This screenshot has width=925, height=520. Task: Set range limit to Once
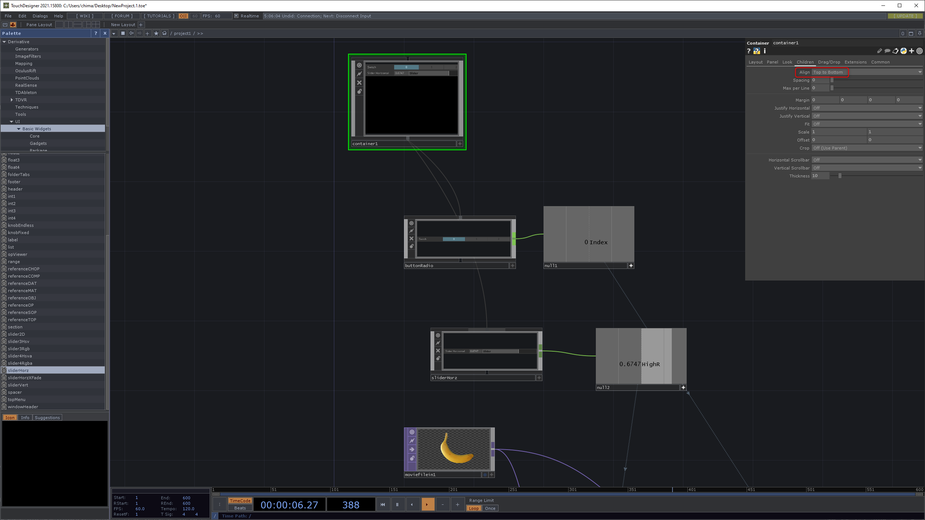[490, 508]
